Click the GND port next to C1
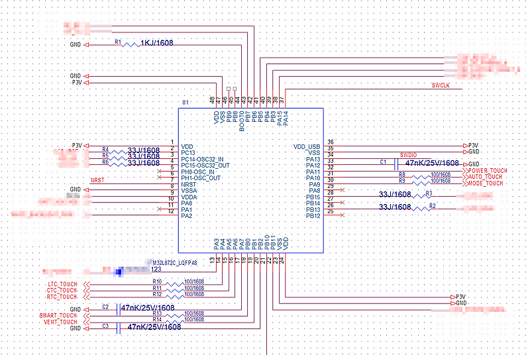This screenshot has width=530, height=355. coord(471,164)
